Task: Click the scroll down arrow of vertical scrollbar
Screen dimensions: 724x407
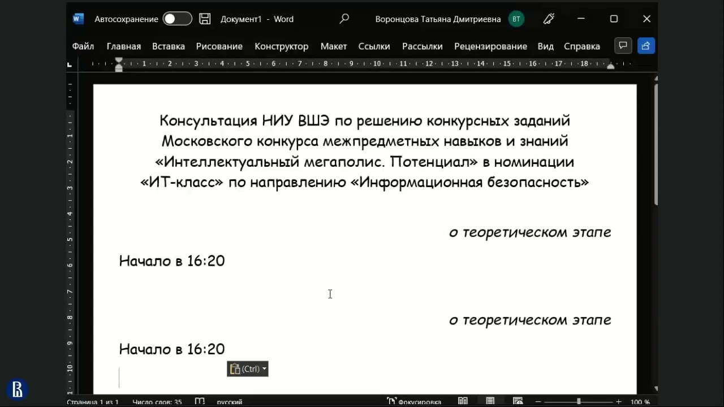Action: pos(656,389)
